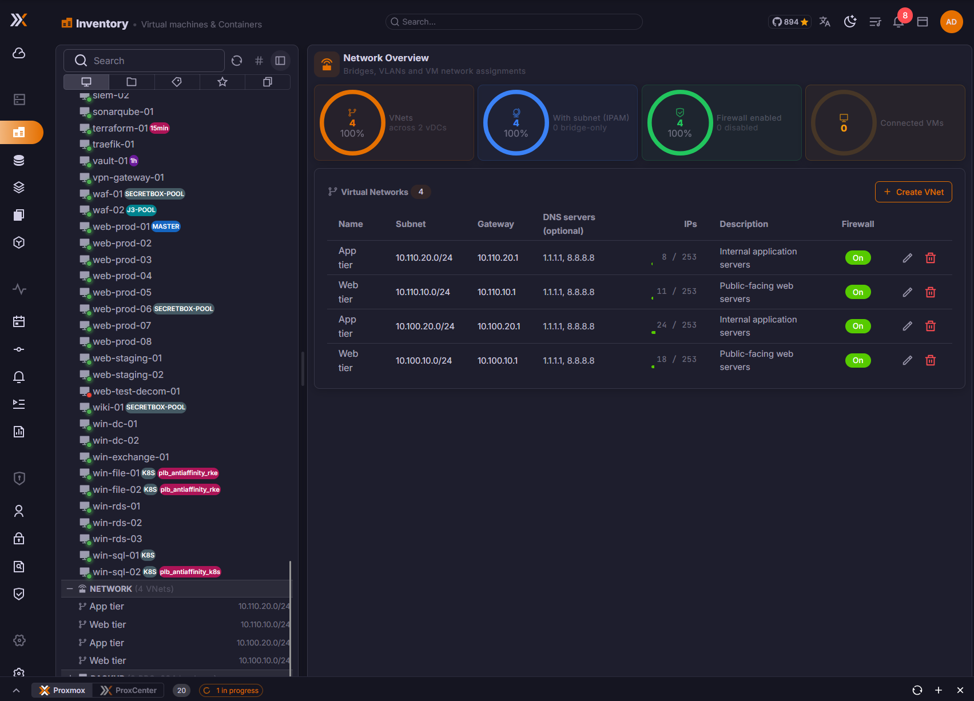Open the language translation icon

(x=825, y=22)
